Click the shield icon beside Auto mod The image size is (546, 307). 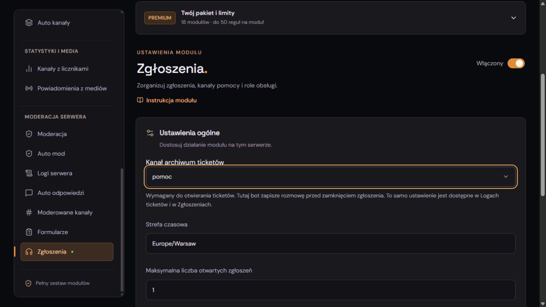click(29, 153)
